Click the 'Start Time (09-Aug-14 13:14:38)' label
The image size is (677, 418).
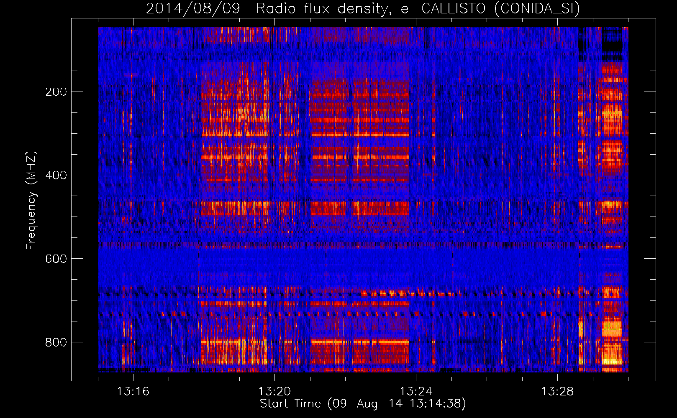pos(363,403)
